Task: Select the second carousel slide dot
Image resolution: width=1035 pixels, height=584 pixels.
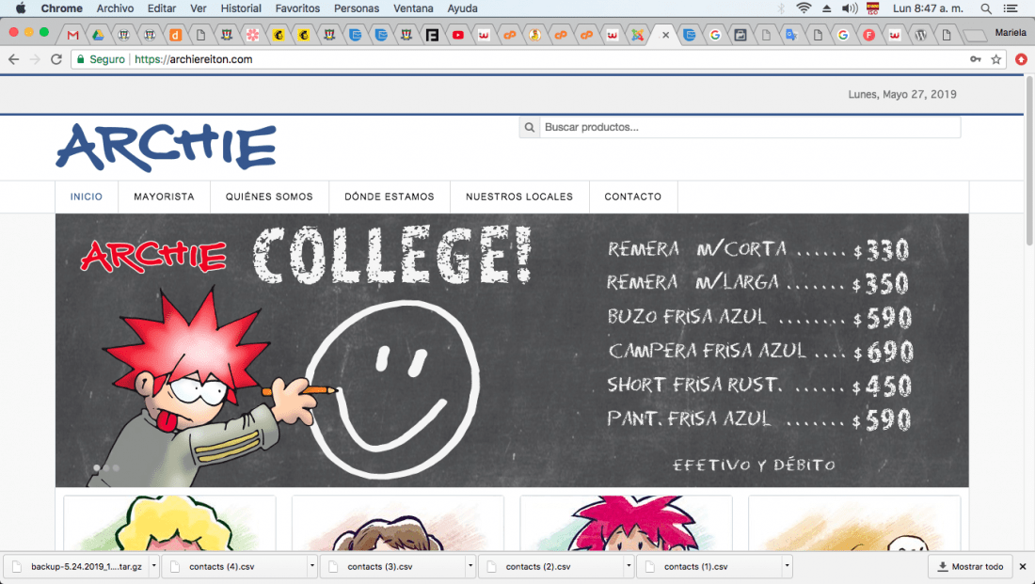Action: coord(106,468)
